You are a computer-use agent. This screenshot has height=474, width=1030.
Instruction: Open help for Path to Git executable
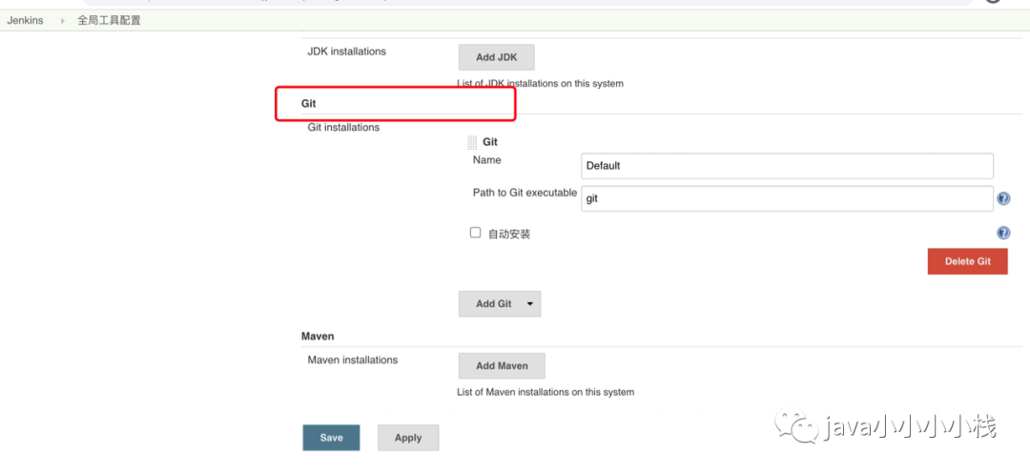tap(1003, 198)
